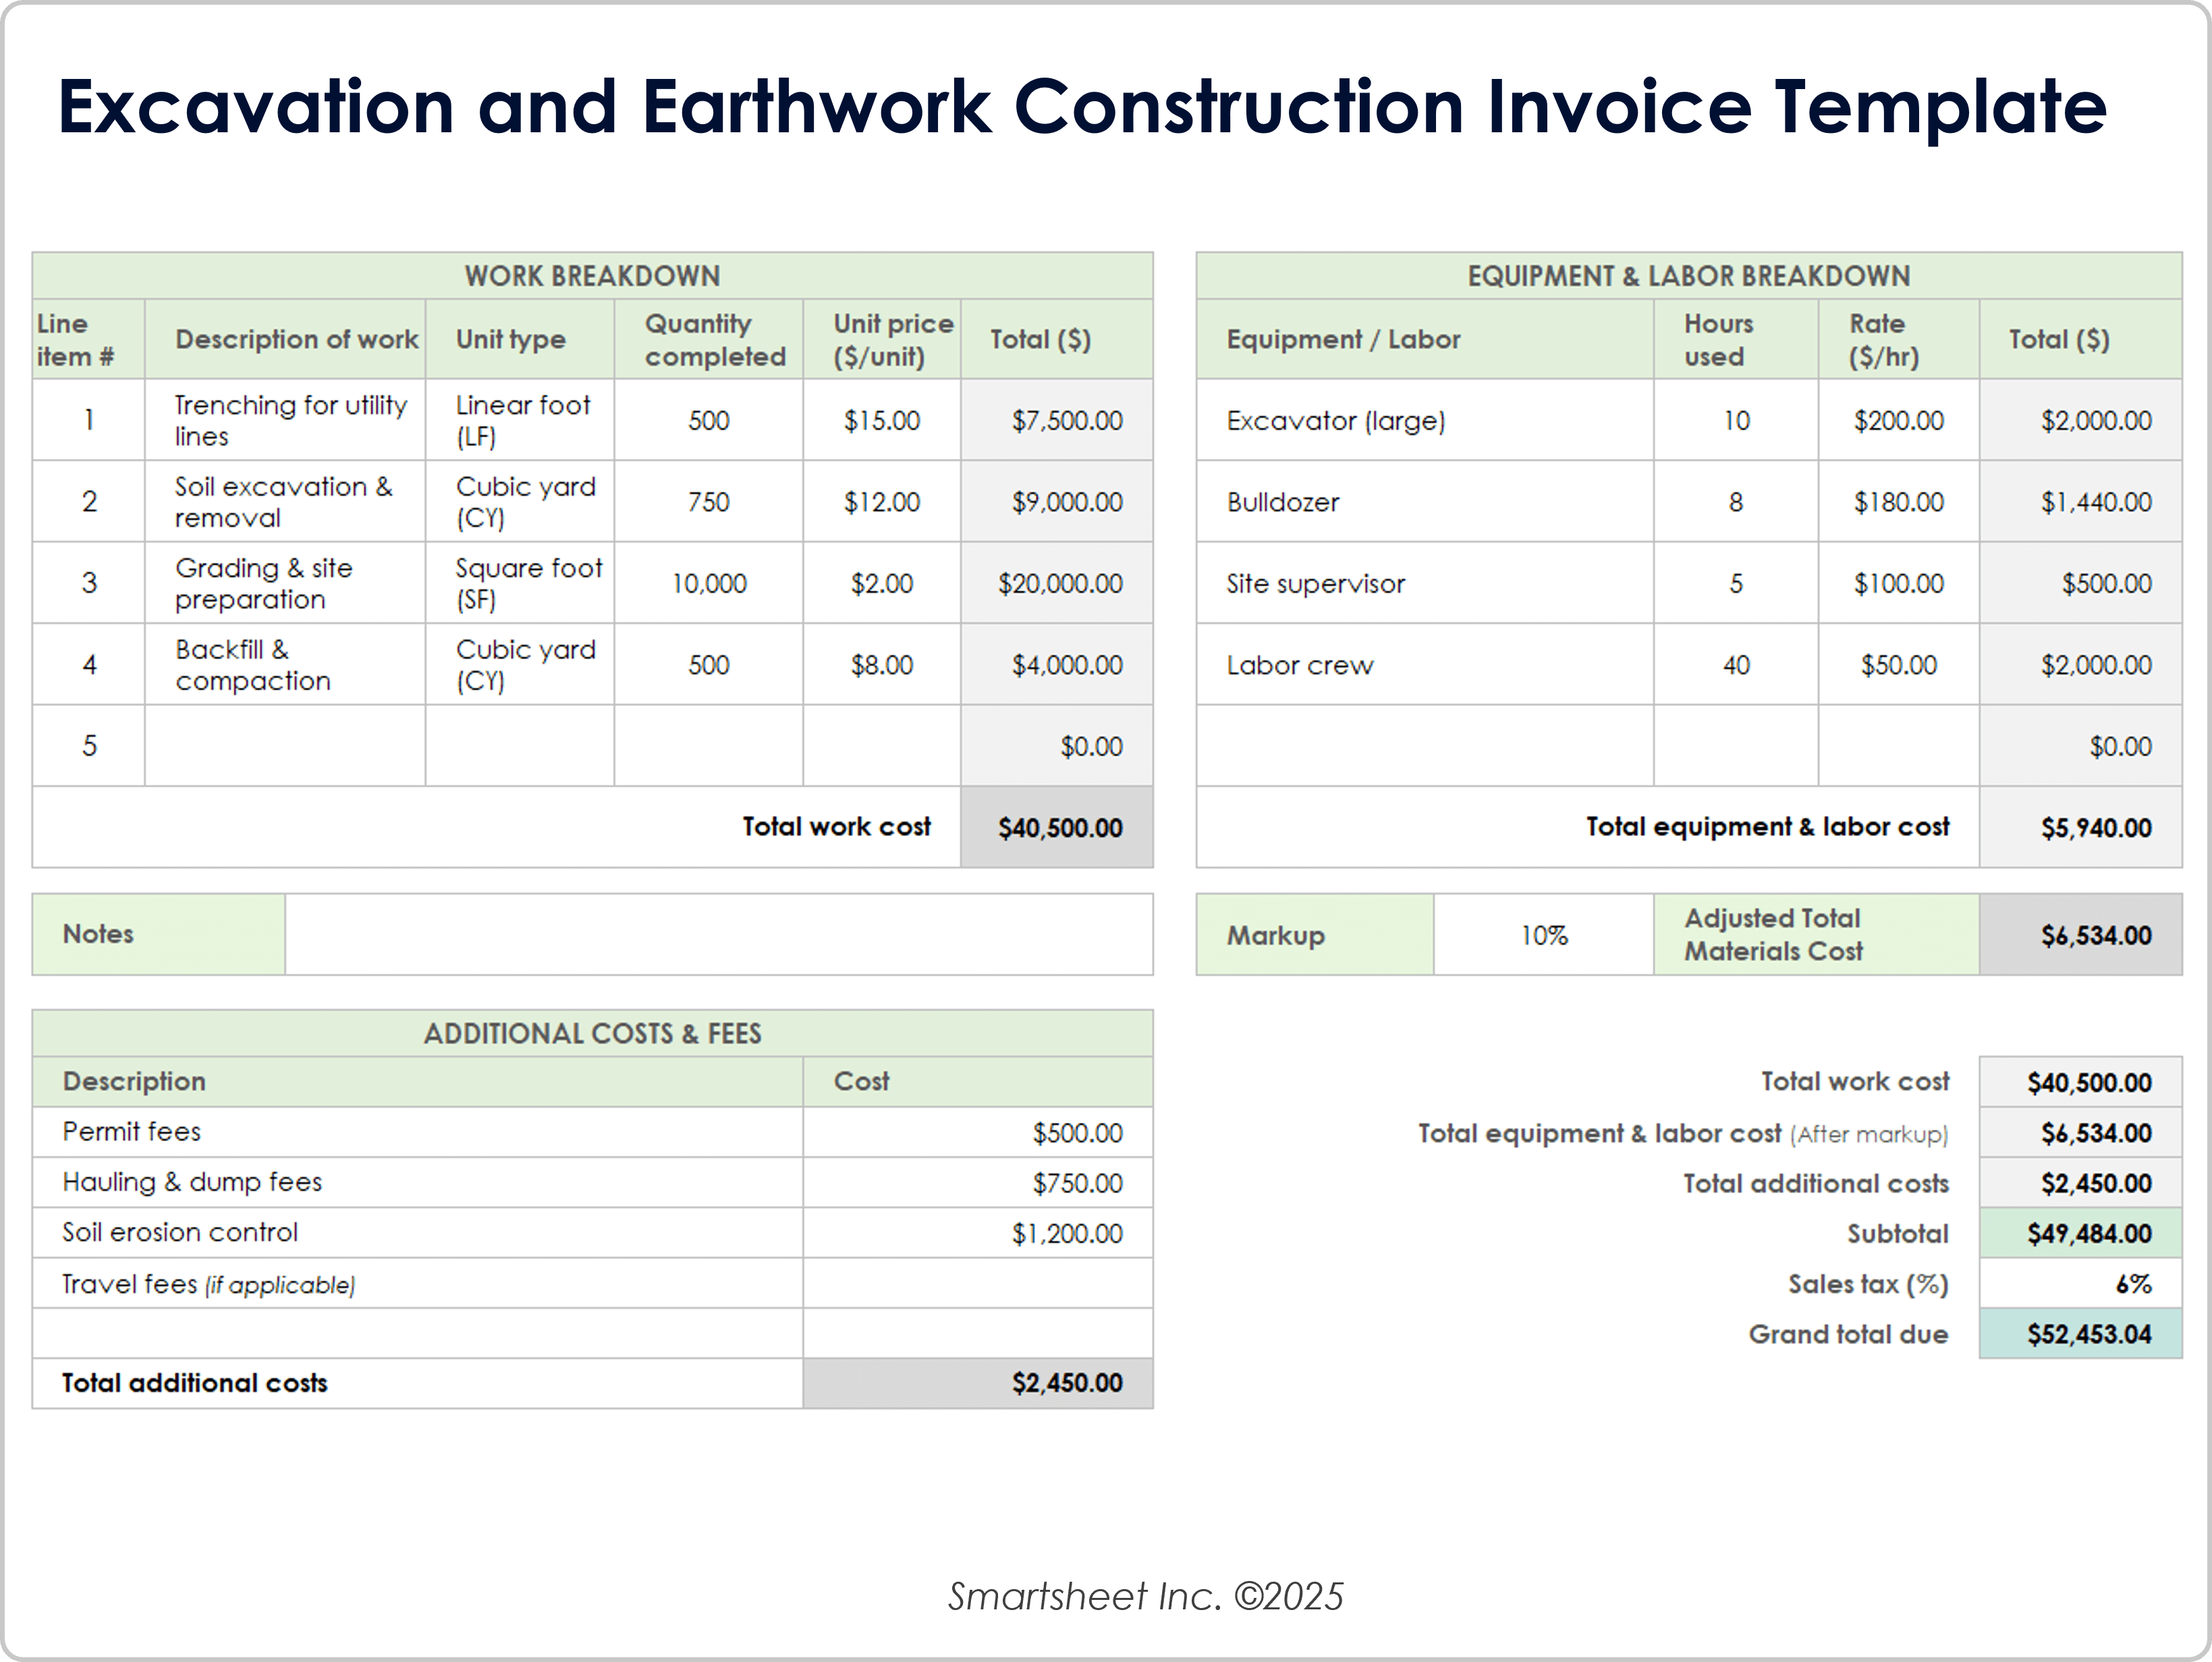Select the 'Notes' label cell

[159, 934]
